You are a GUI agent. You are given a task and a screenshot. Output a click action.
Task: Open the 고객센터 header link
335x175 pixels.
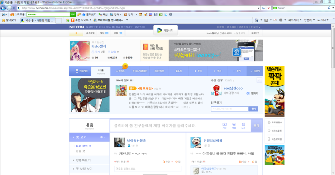244,27
